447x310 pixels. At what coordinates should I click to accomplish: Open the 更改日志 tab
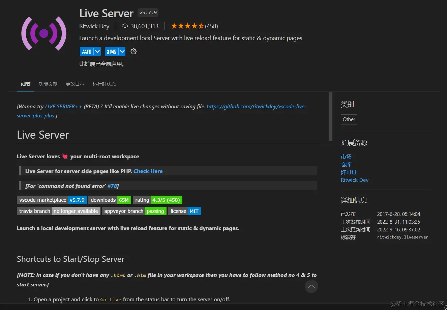[x=75, y=84]
